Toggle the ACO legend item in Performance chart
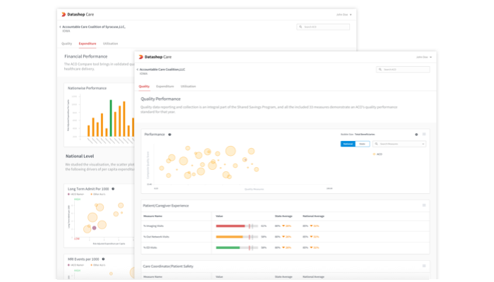The width and height of the screenshot is (494, 282). (x=378, y=154)
